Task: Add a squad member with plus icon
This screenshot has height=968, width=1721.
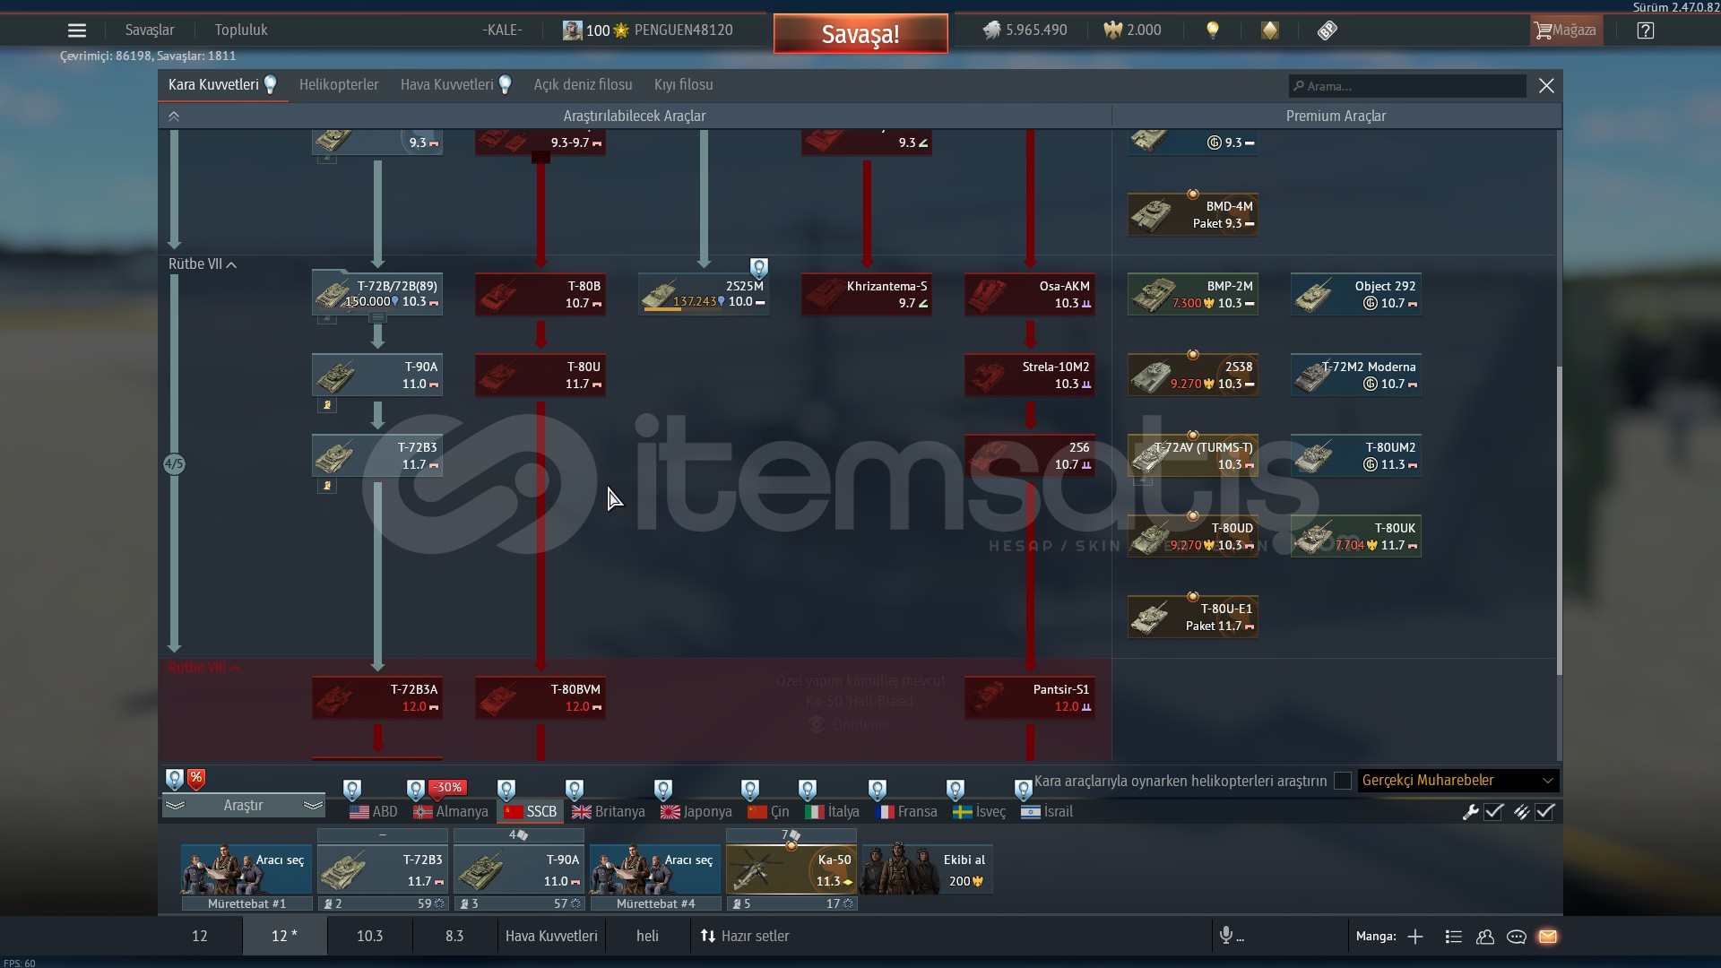Action: (x=1415, y=937)
